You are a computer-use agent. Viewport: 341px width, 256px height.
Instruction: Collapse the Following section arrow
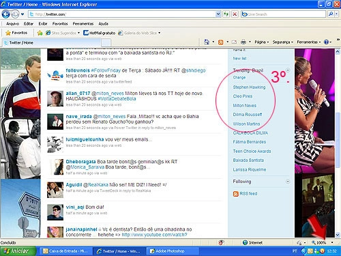click(288, 182)
